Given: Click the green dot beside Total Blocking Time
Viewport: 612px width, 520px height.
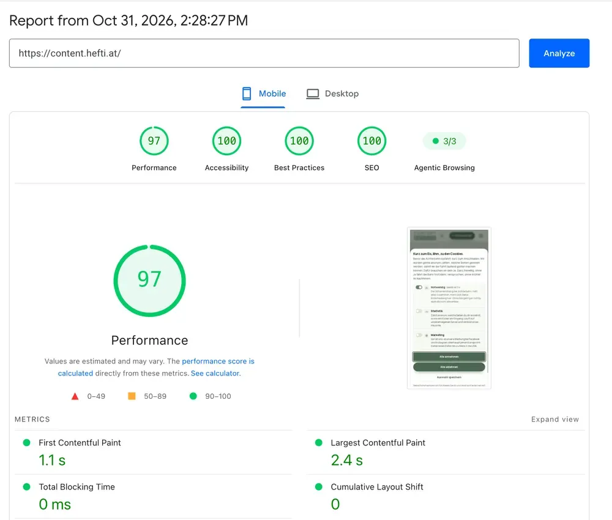Looking at the screenshot, I should tap(26, 487).
